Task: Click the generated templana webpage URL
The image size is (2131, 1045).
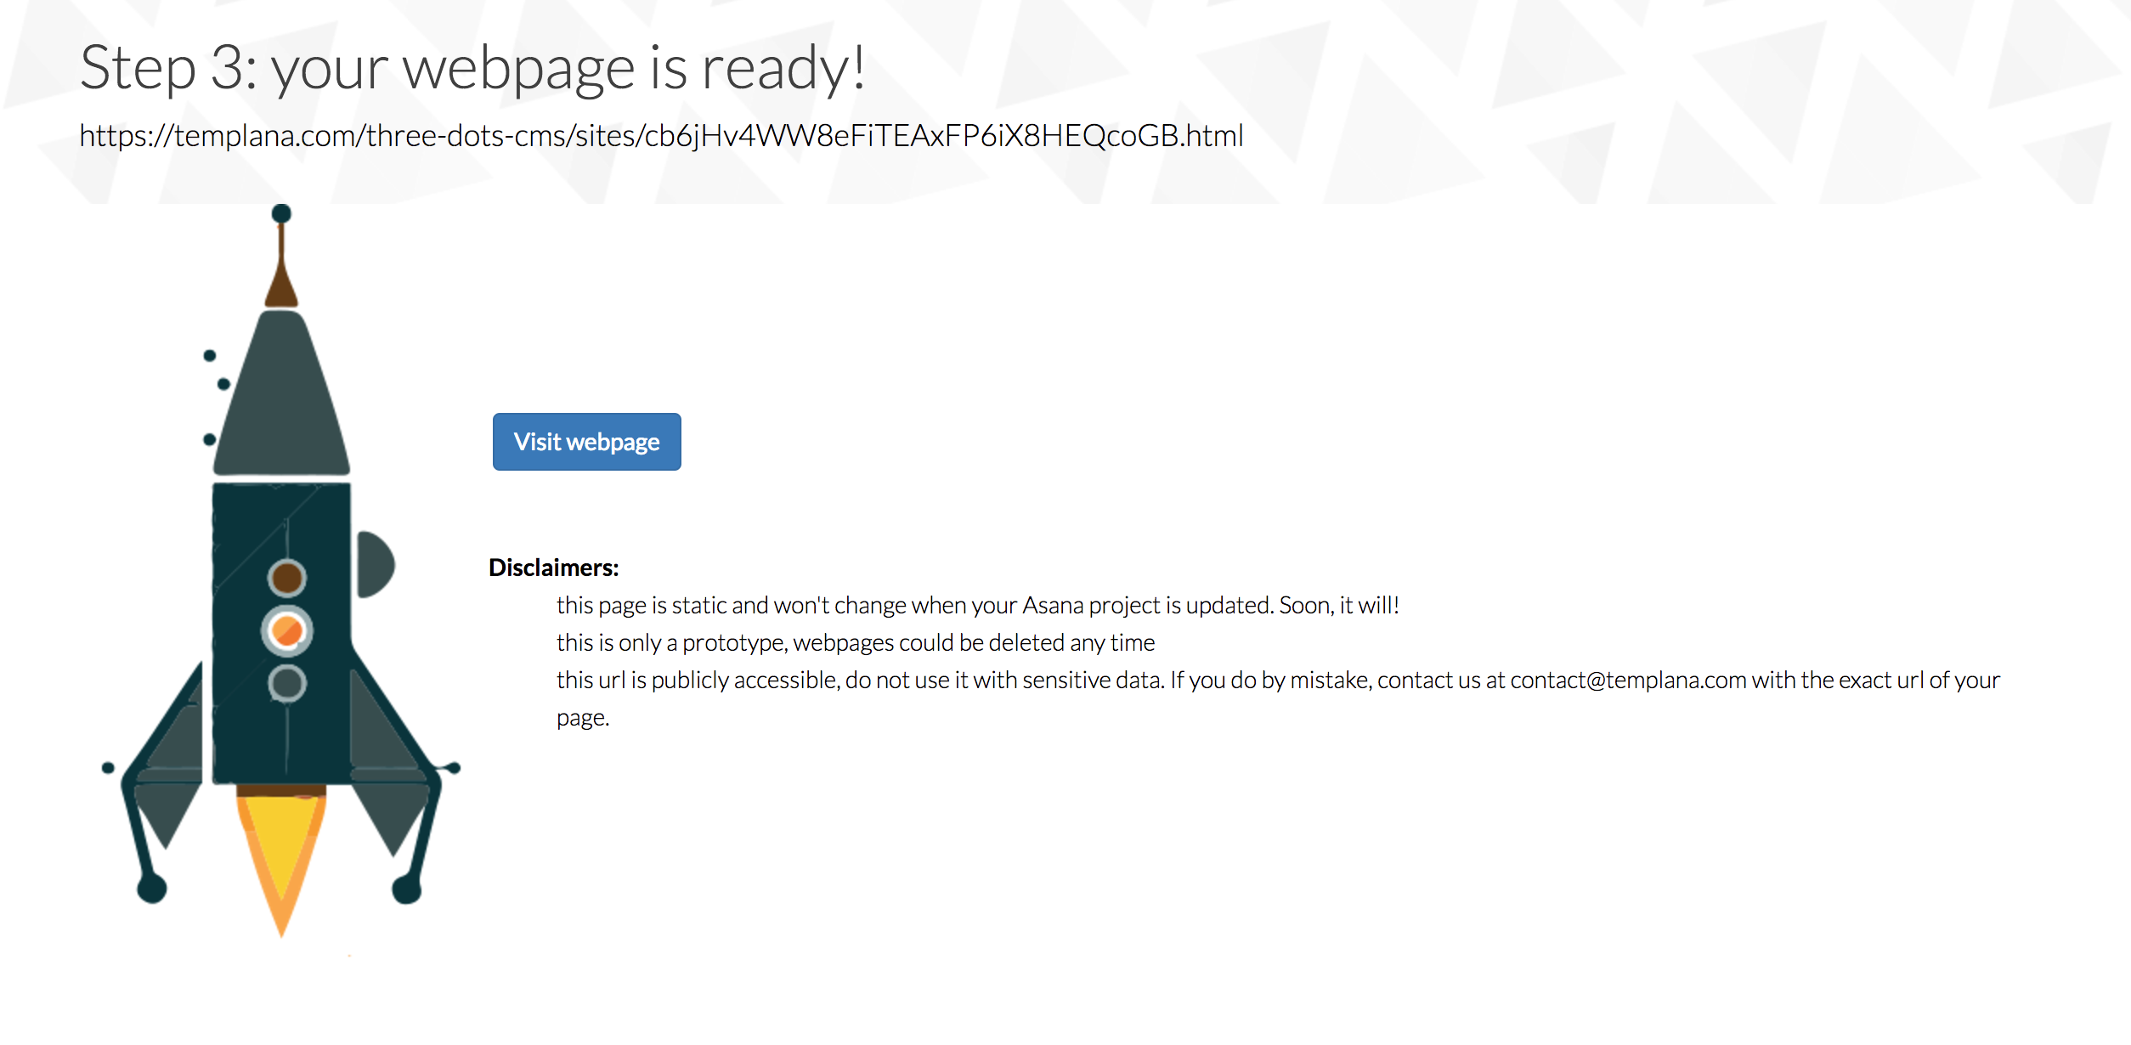Action: click(x=661, y=136)
